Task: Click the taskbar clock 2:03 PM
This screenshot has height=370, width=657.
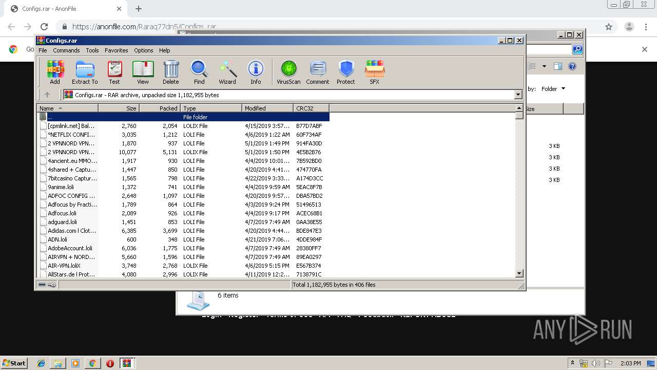Action: (630, 363)
